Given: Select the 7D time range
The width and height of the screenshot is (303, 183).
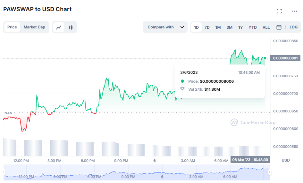Looking at the screenshot, I should pos(207,27).
